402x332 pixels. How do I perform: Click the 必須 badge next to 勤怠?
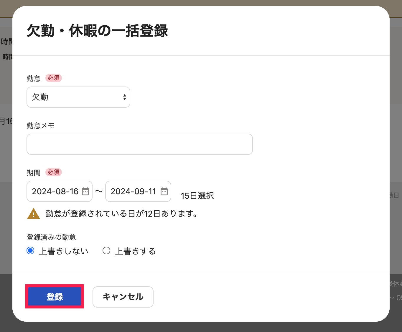[x=54, y=78]
